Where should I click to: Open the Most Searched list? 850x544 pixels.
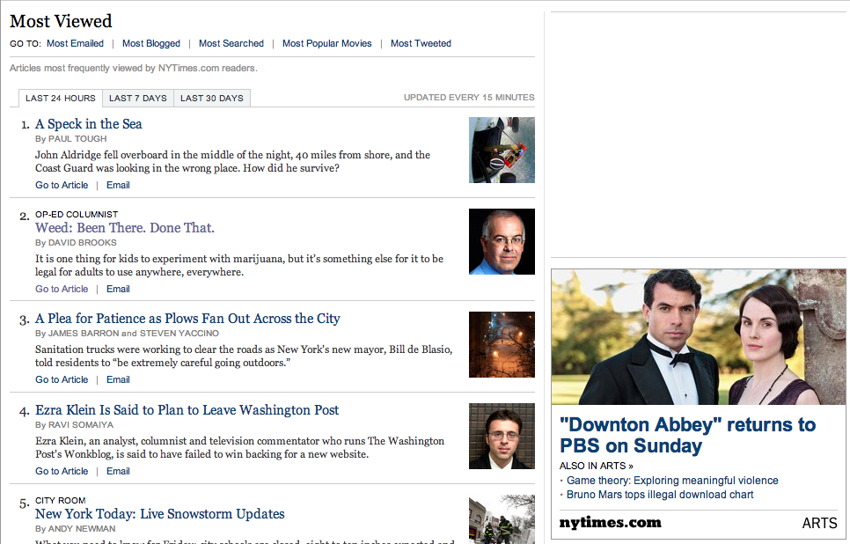coord(231,43)
